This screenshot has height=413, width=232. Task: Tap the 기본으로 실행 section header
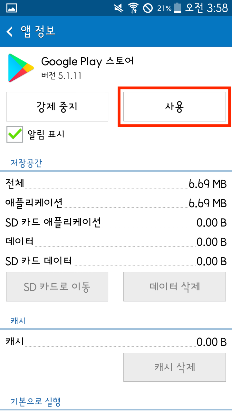(36, 402)
